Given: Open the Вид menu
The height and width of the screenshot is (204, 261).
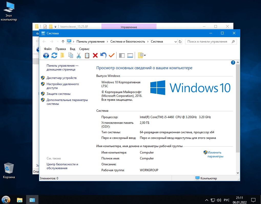Looking at the screenshot, I should click(72, 49).
